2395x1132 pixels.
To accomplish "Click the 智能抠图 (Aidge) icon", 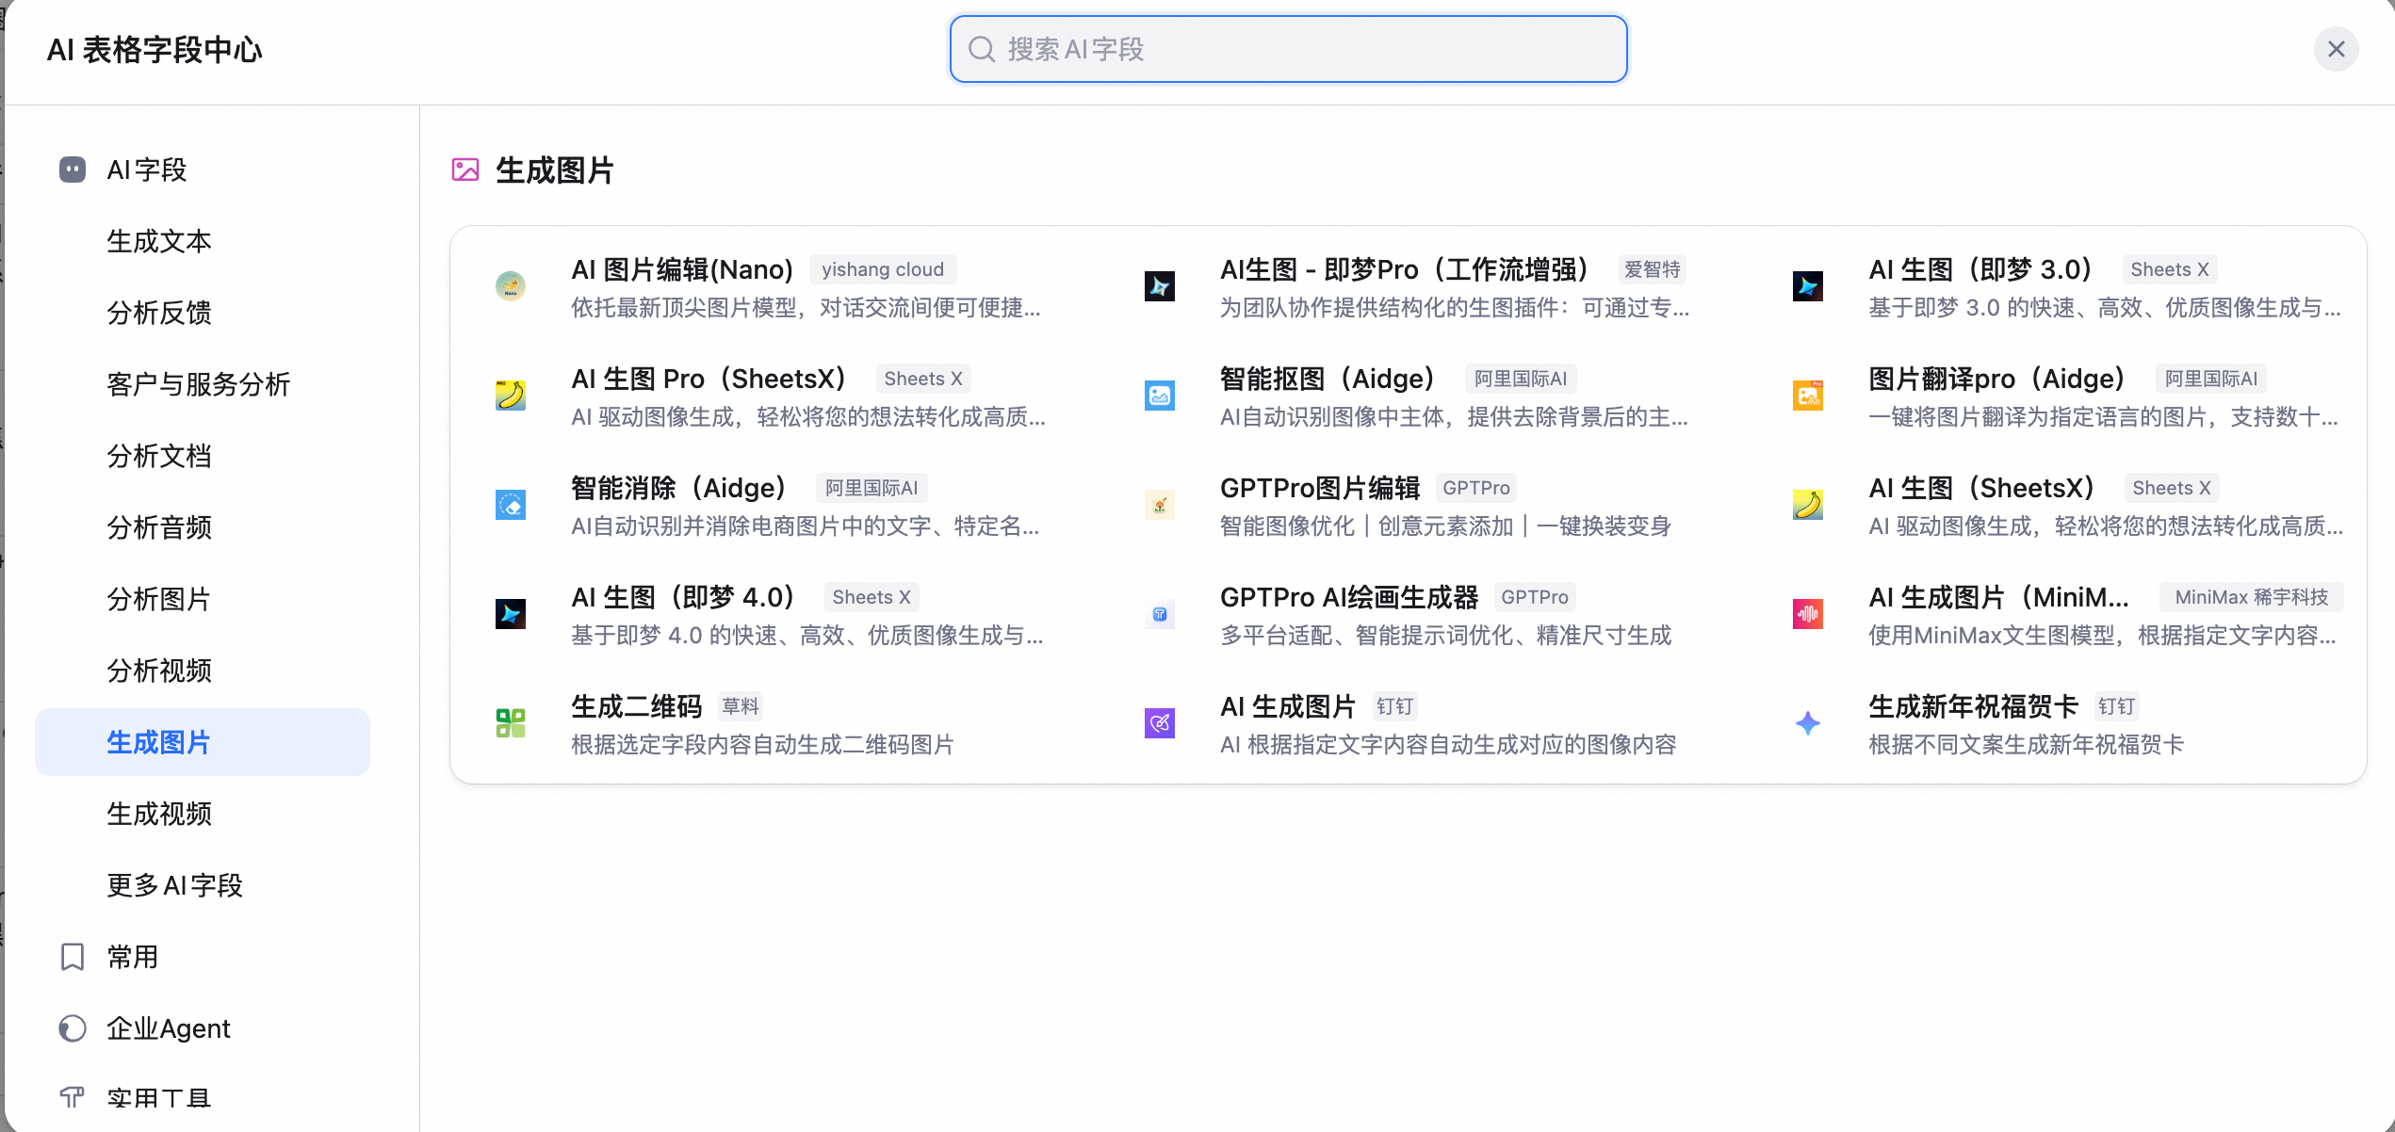I will coord(1159,395).
